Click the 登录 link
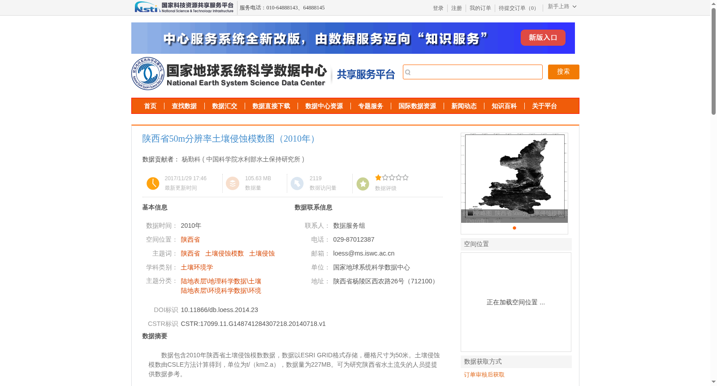The height and width of the screenshot is (386, 717). (438, 8)
